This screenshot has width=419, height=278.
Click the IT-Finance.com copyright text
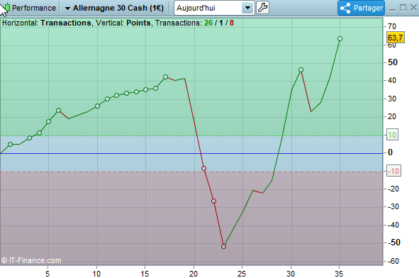click(x=31, y=260)
